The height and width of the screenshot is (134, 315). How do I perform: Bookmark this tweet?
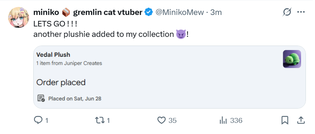pos(285,120)
